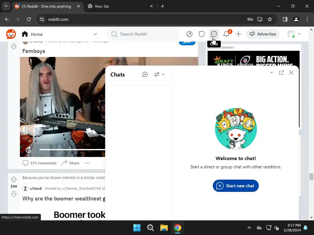Click the user avatar in header
The image size is (314, 235).
(291, 34)
